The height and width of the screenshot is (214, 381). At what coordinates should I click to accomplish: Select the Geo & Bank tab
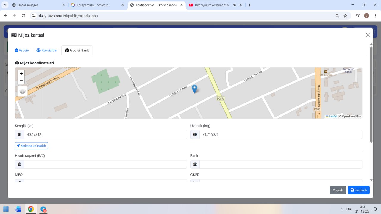tap(77, 50)
